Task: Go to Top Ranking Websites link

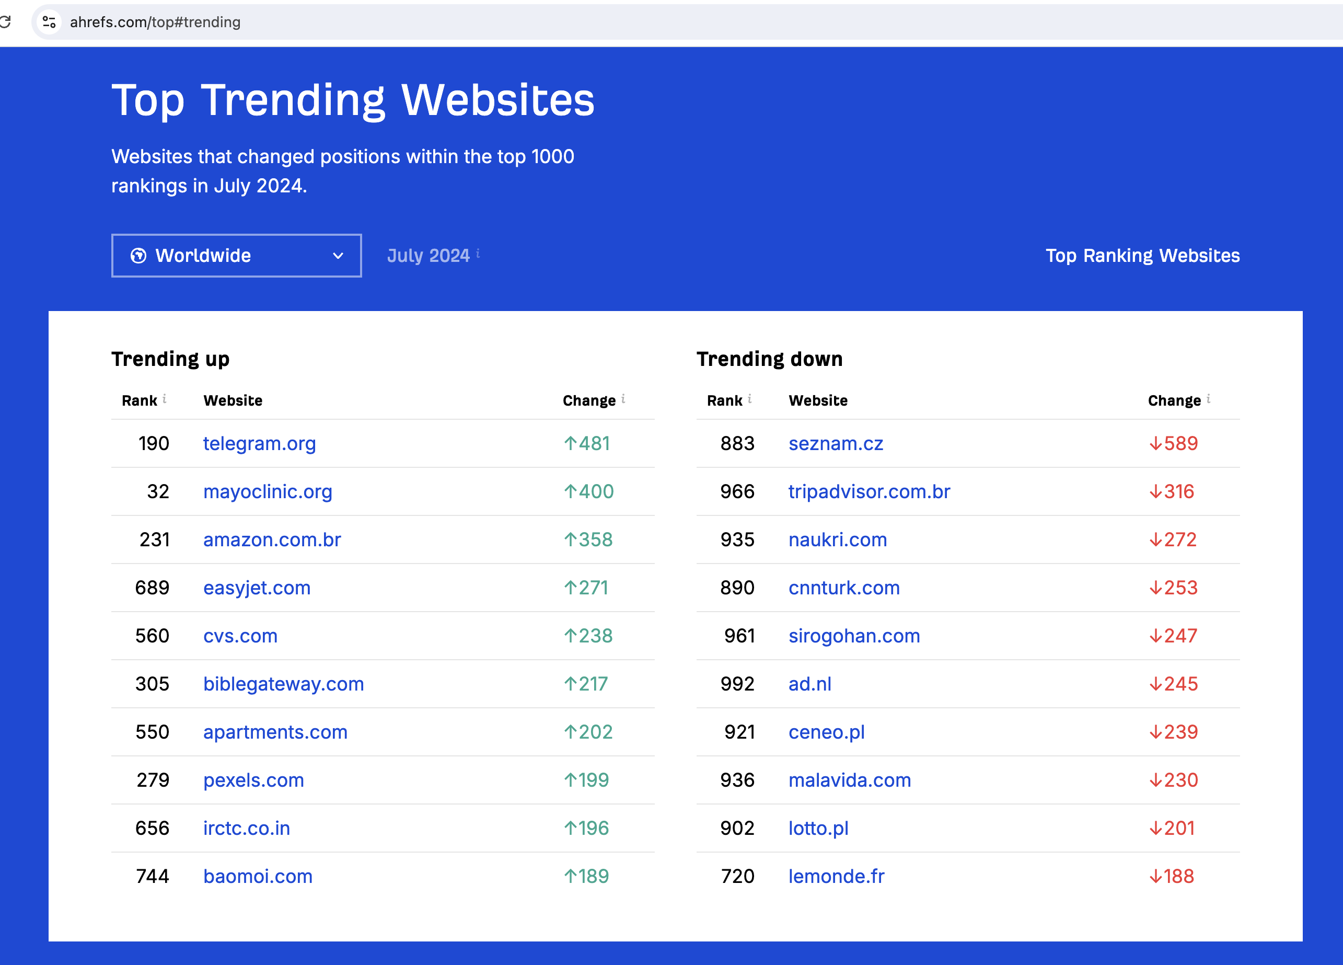Action: (1142, 255)
